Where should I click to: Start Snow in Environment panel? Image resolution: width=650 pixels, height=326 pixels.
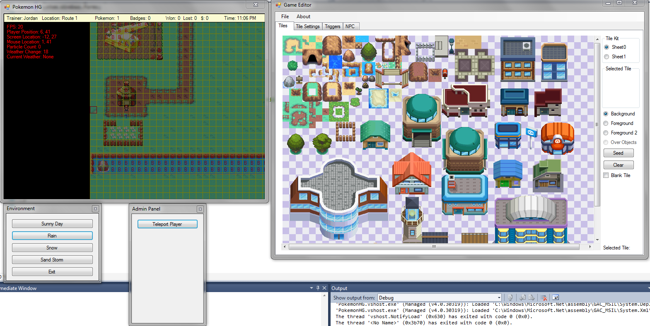52,248
